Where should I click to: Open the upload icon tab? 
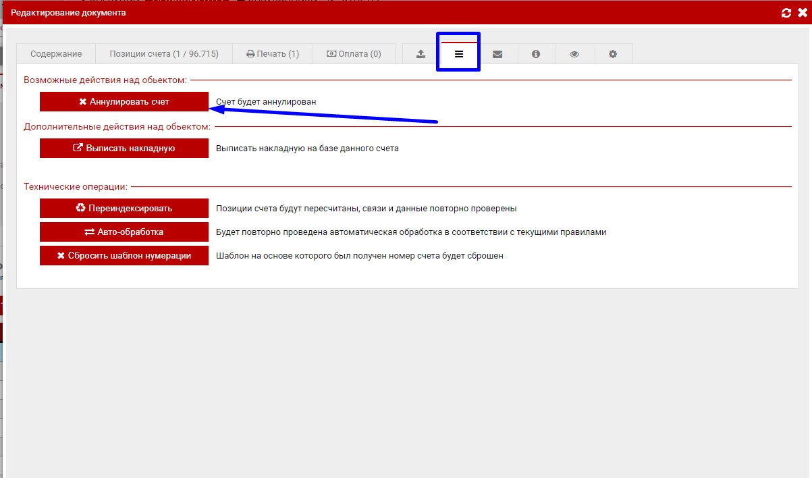tap(421, 54)
